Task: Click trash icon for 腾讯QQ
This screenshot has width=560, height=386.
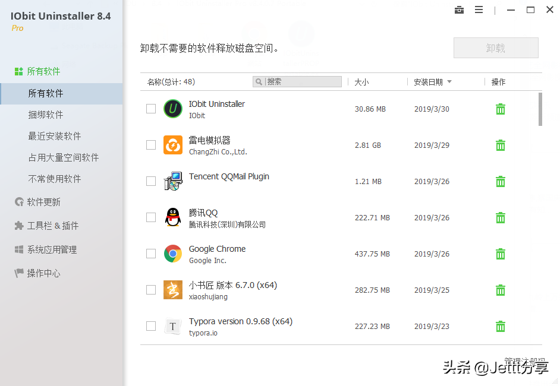Action: tap(501, 217)
